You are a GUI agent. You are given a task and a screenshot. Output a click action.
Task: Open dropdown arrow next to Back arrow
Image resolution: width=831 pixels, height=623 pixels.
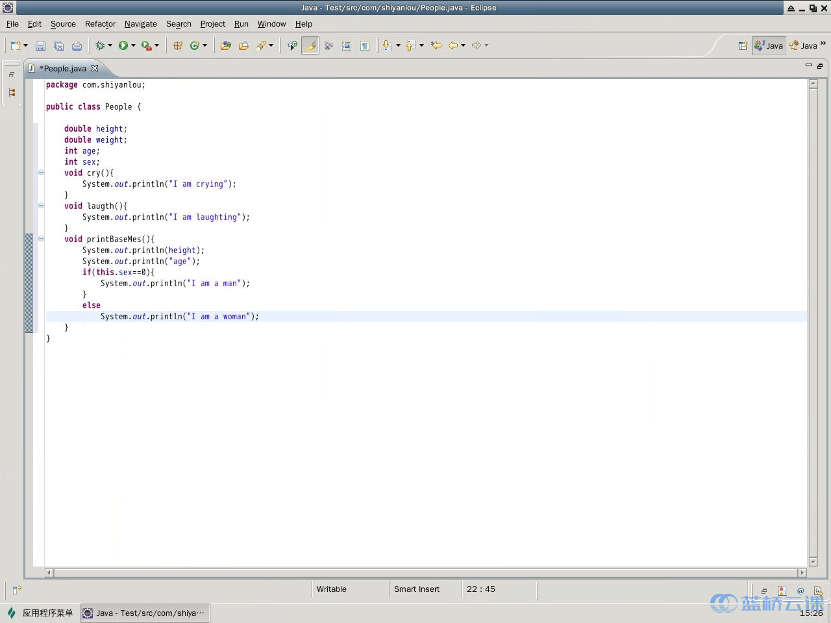point(463,45)
